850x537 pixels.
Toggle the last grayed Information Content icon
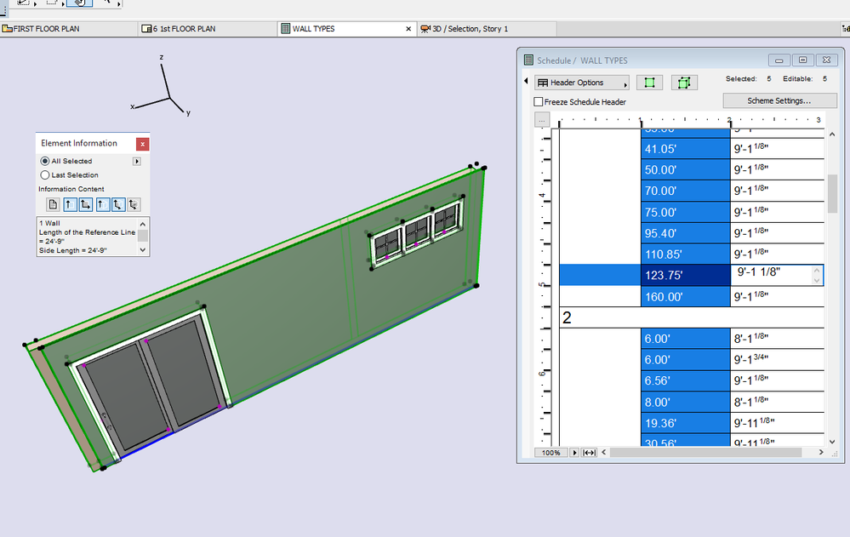point(134,204)
